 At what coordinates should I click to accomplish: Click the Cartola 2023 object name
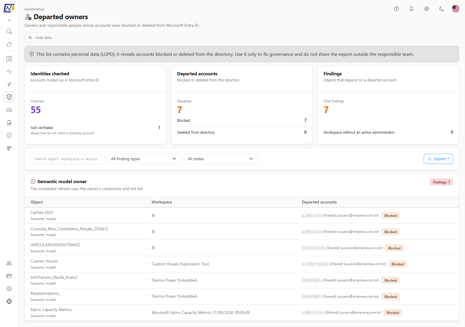42,212
